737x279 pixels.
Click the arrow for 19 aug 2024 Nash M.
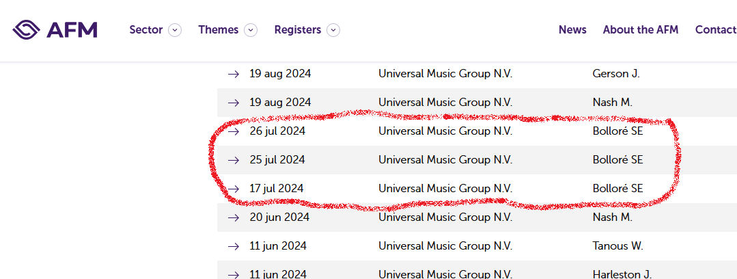pos(234,103)
